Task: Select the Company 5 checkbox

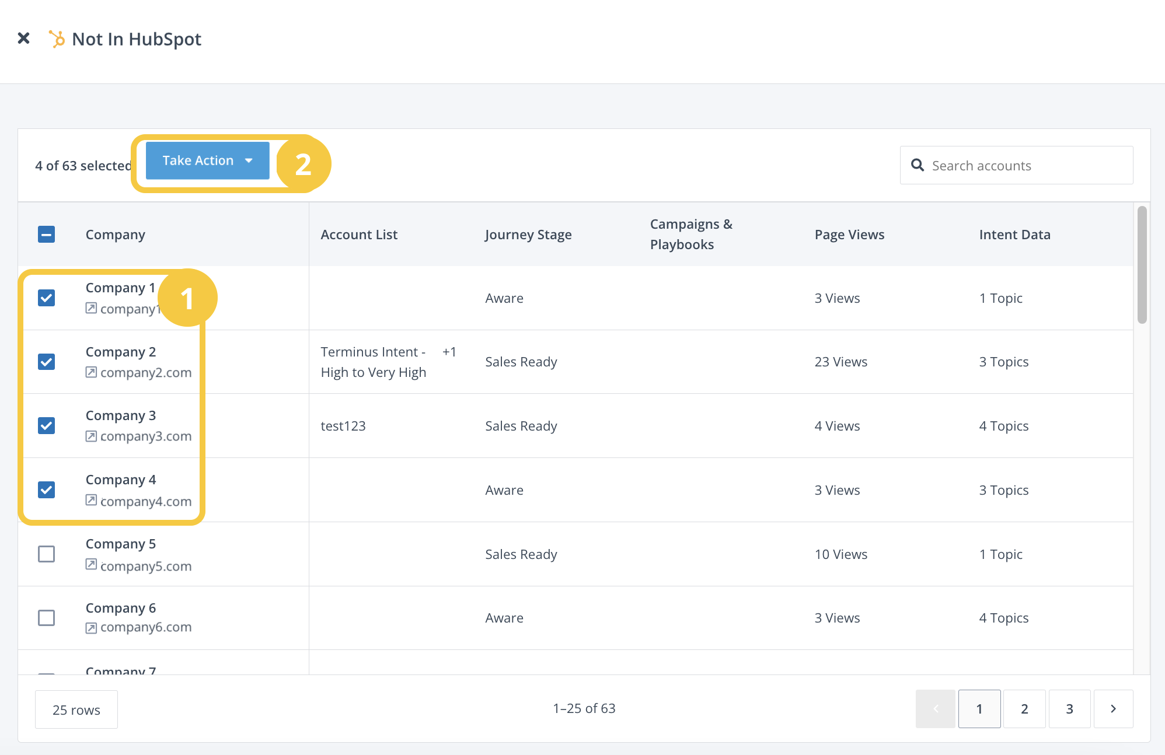Action: 47,554
